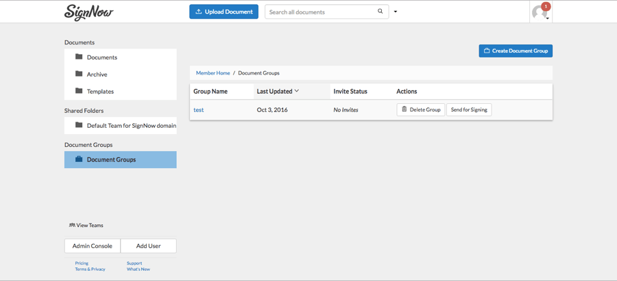Open the test document group link
This screenshot has width=617, height=281.
point(198,109)
